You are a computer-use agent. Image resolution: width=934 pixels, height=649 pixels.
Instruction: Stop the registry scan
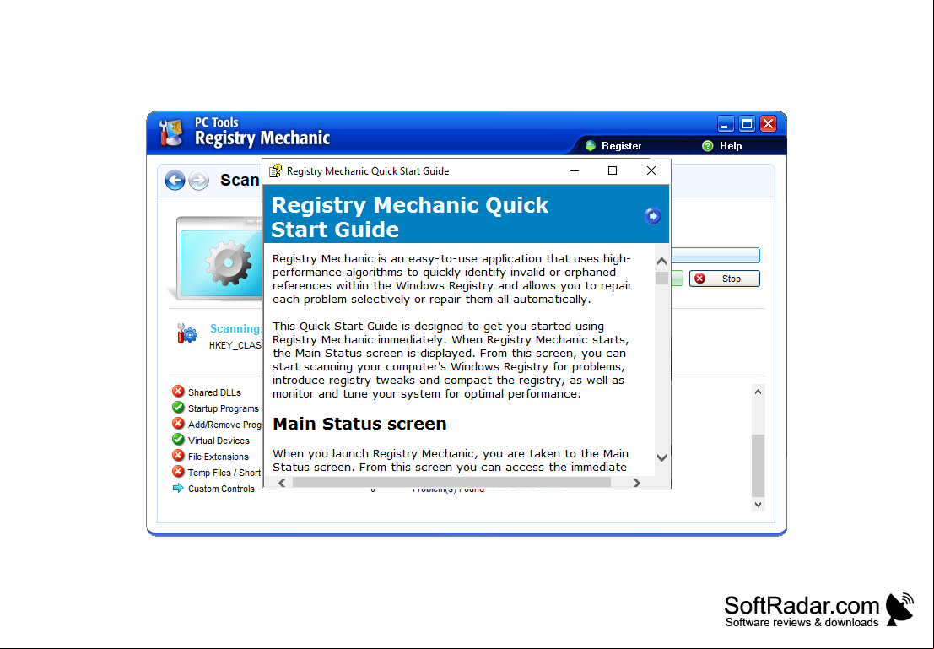(724, 279)
